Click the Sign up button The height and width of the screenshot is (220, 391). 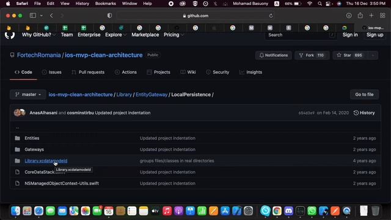tap(375, 35)
